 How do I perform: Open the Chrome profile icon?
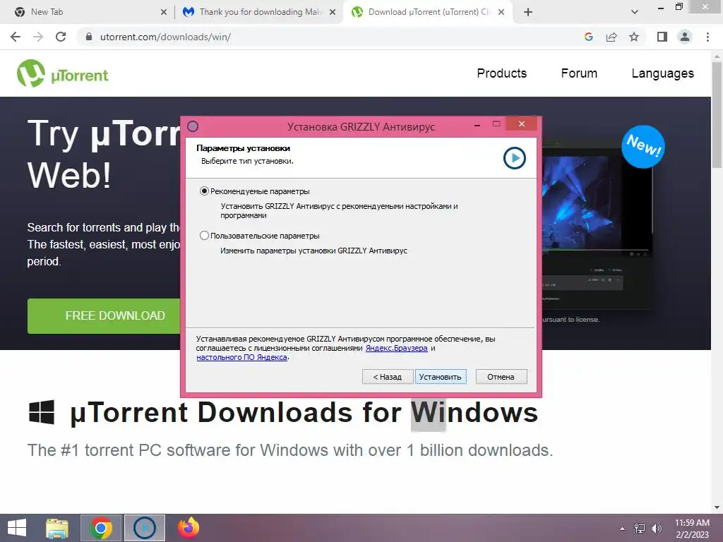[x=685, y=37]
